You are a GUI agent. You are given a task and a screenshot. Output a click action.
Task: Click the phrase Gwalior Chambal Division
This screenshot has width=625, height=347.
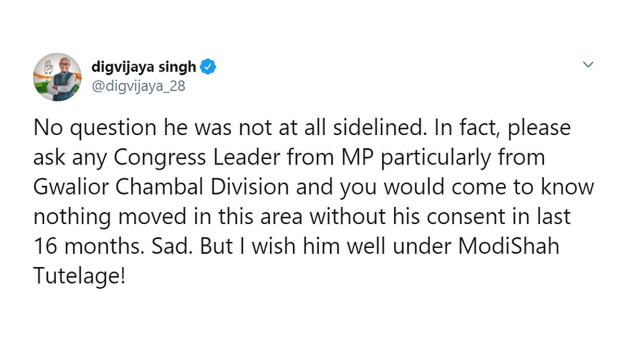pos(168,187)
